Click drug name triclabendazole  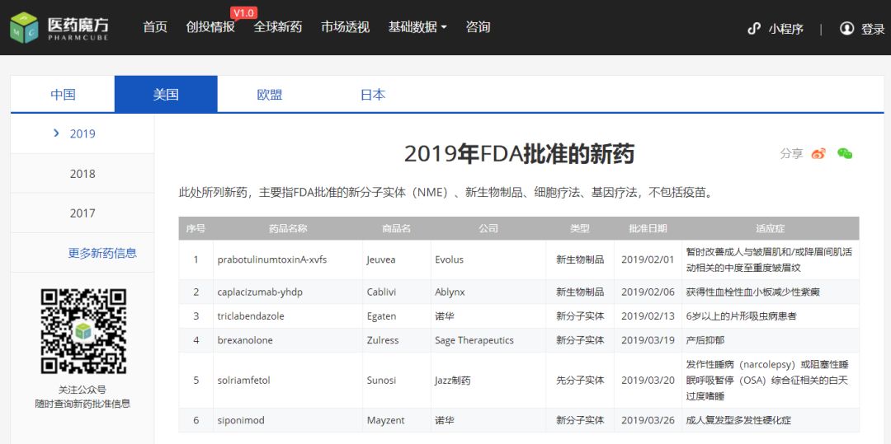click(251, 315)
